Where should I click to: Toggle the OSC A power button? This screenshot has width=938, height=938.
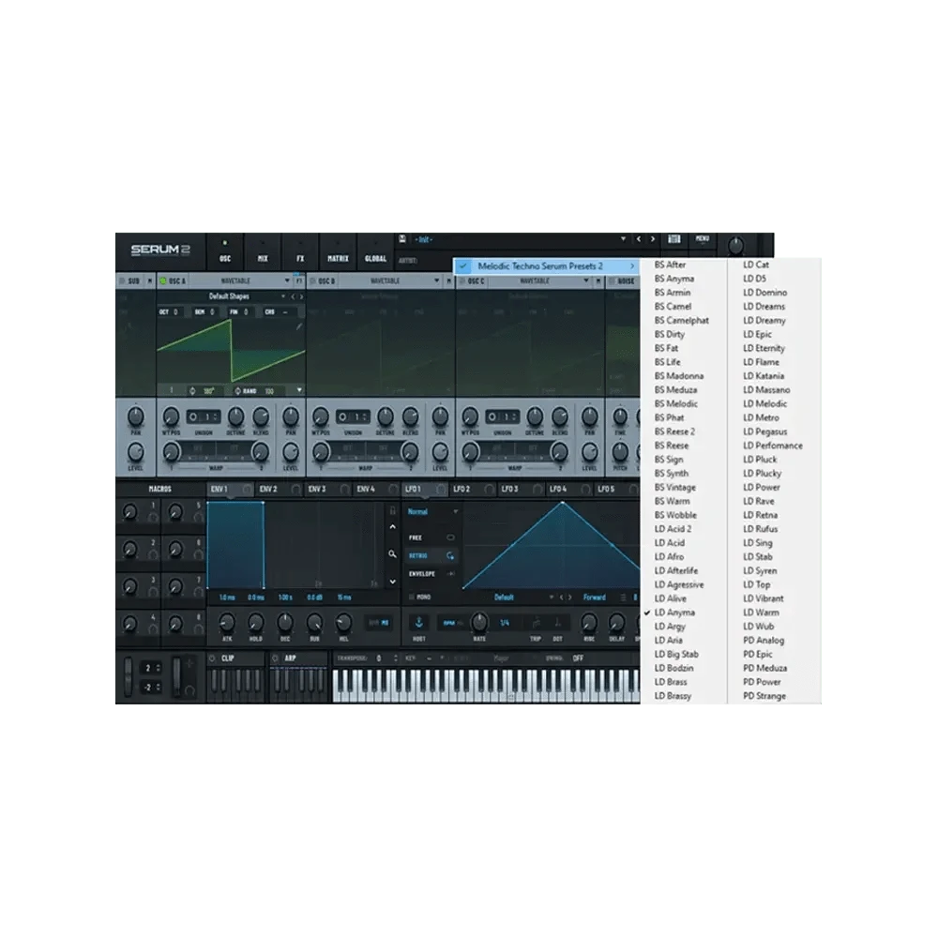point(162,280)
